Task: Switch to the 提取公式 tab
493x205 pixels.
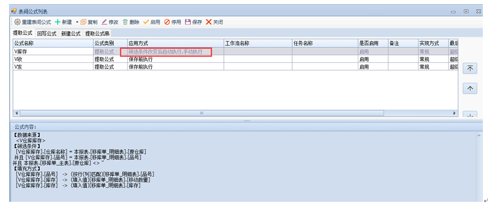Action: [x=22, y=33]
